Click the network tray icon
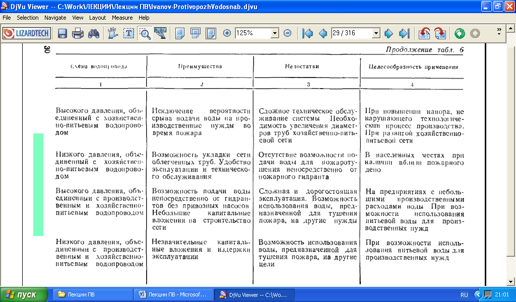Screen dimensions: 516x302 (x=488, y=295)
